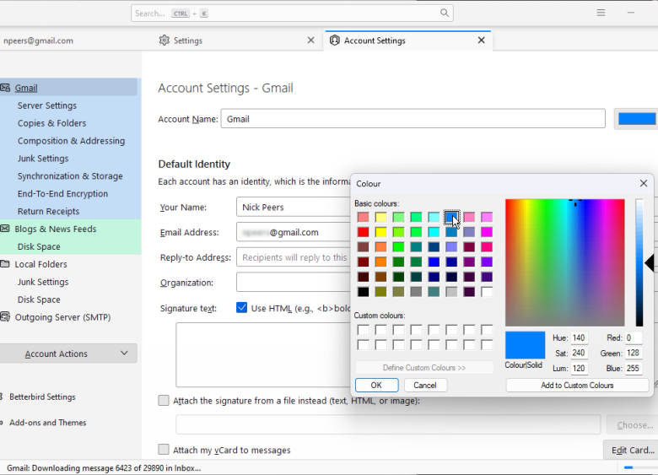Enable attach signature from file checkbox
Viewport: 658px width, 475px height.
coord(164,401)
